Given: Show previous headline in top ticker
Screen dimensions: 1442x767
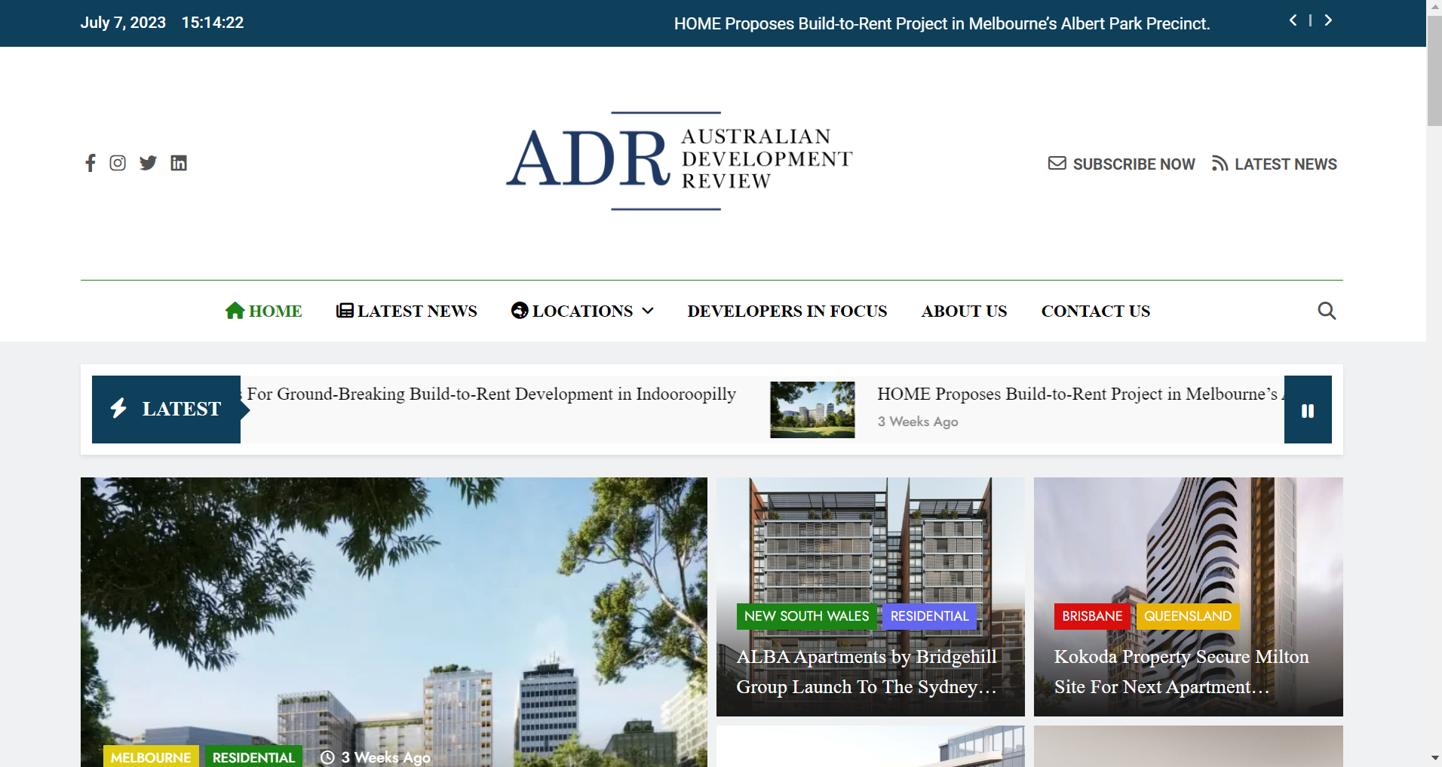Looking at the screenshot, I should pyautogui.click(x=1293, y=20).
